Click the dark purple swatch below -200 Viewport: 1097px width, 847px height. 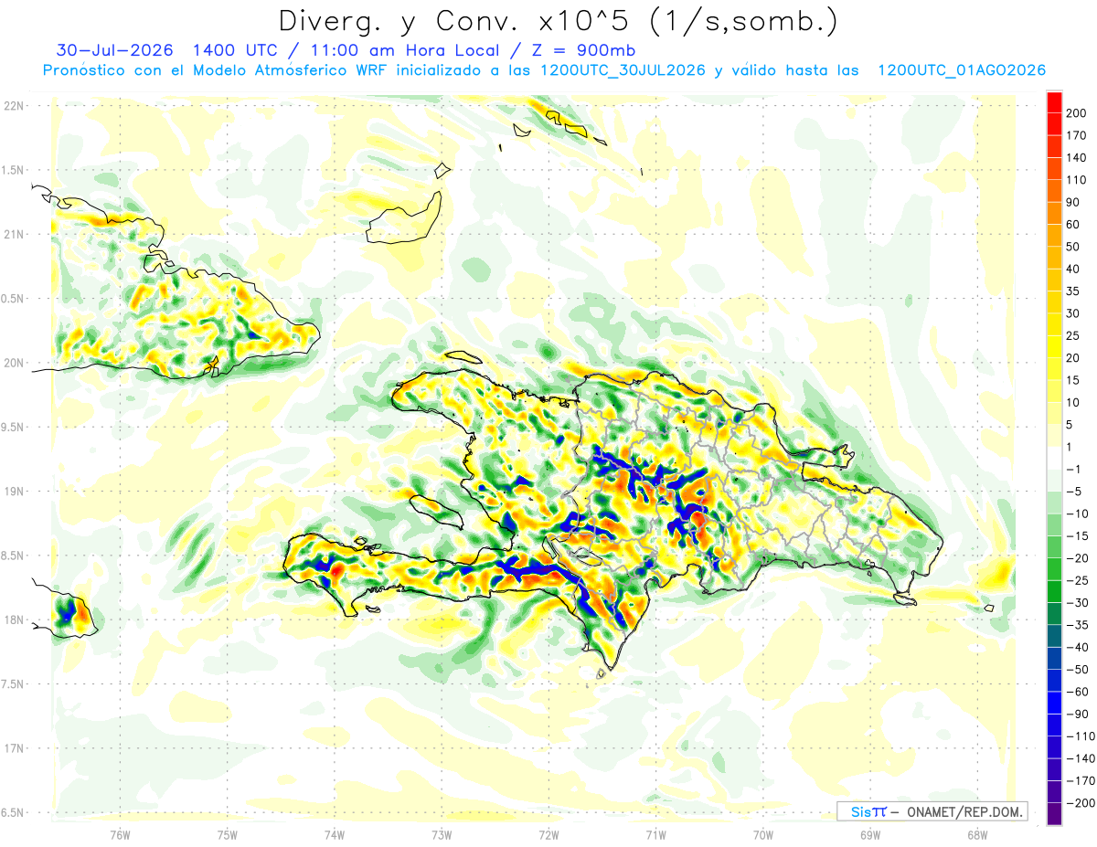click(x=1054, y=815)
